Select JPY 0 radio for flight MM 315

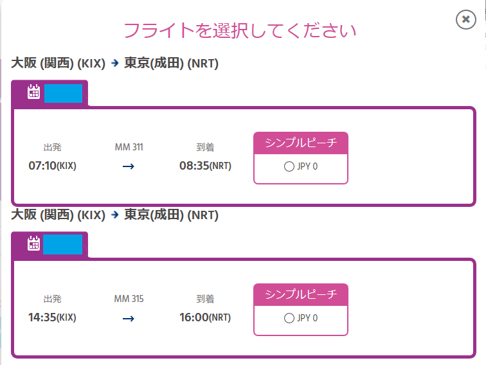coord(289,318)
